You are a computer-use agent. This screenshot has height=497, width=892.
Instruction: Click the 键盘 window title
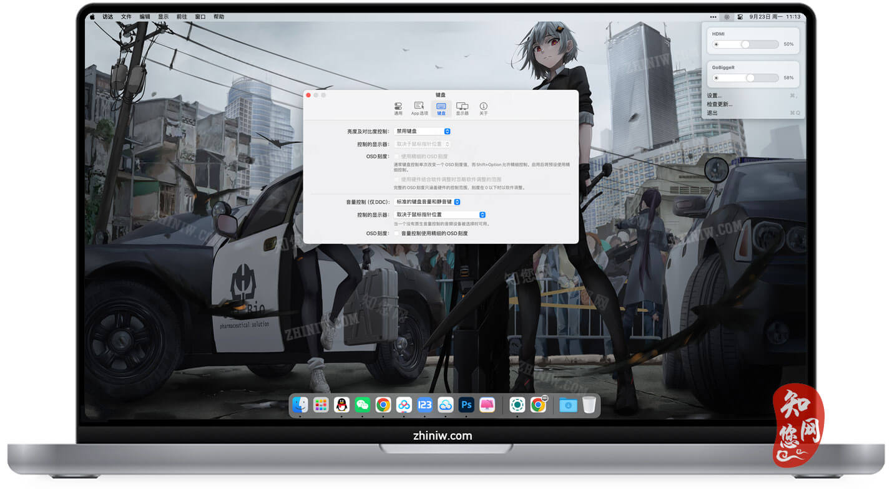click(441, 95)
